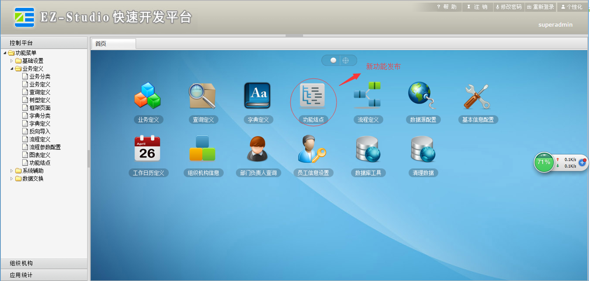Collapse the header via top splitter handle
590x281 pixels.
click(294, 35)
